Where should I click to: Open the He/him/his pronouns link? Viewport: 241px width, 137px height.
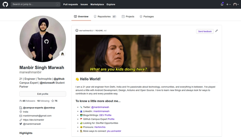100,127
